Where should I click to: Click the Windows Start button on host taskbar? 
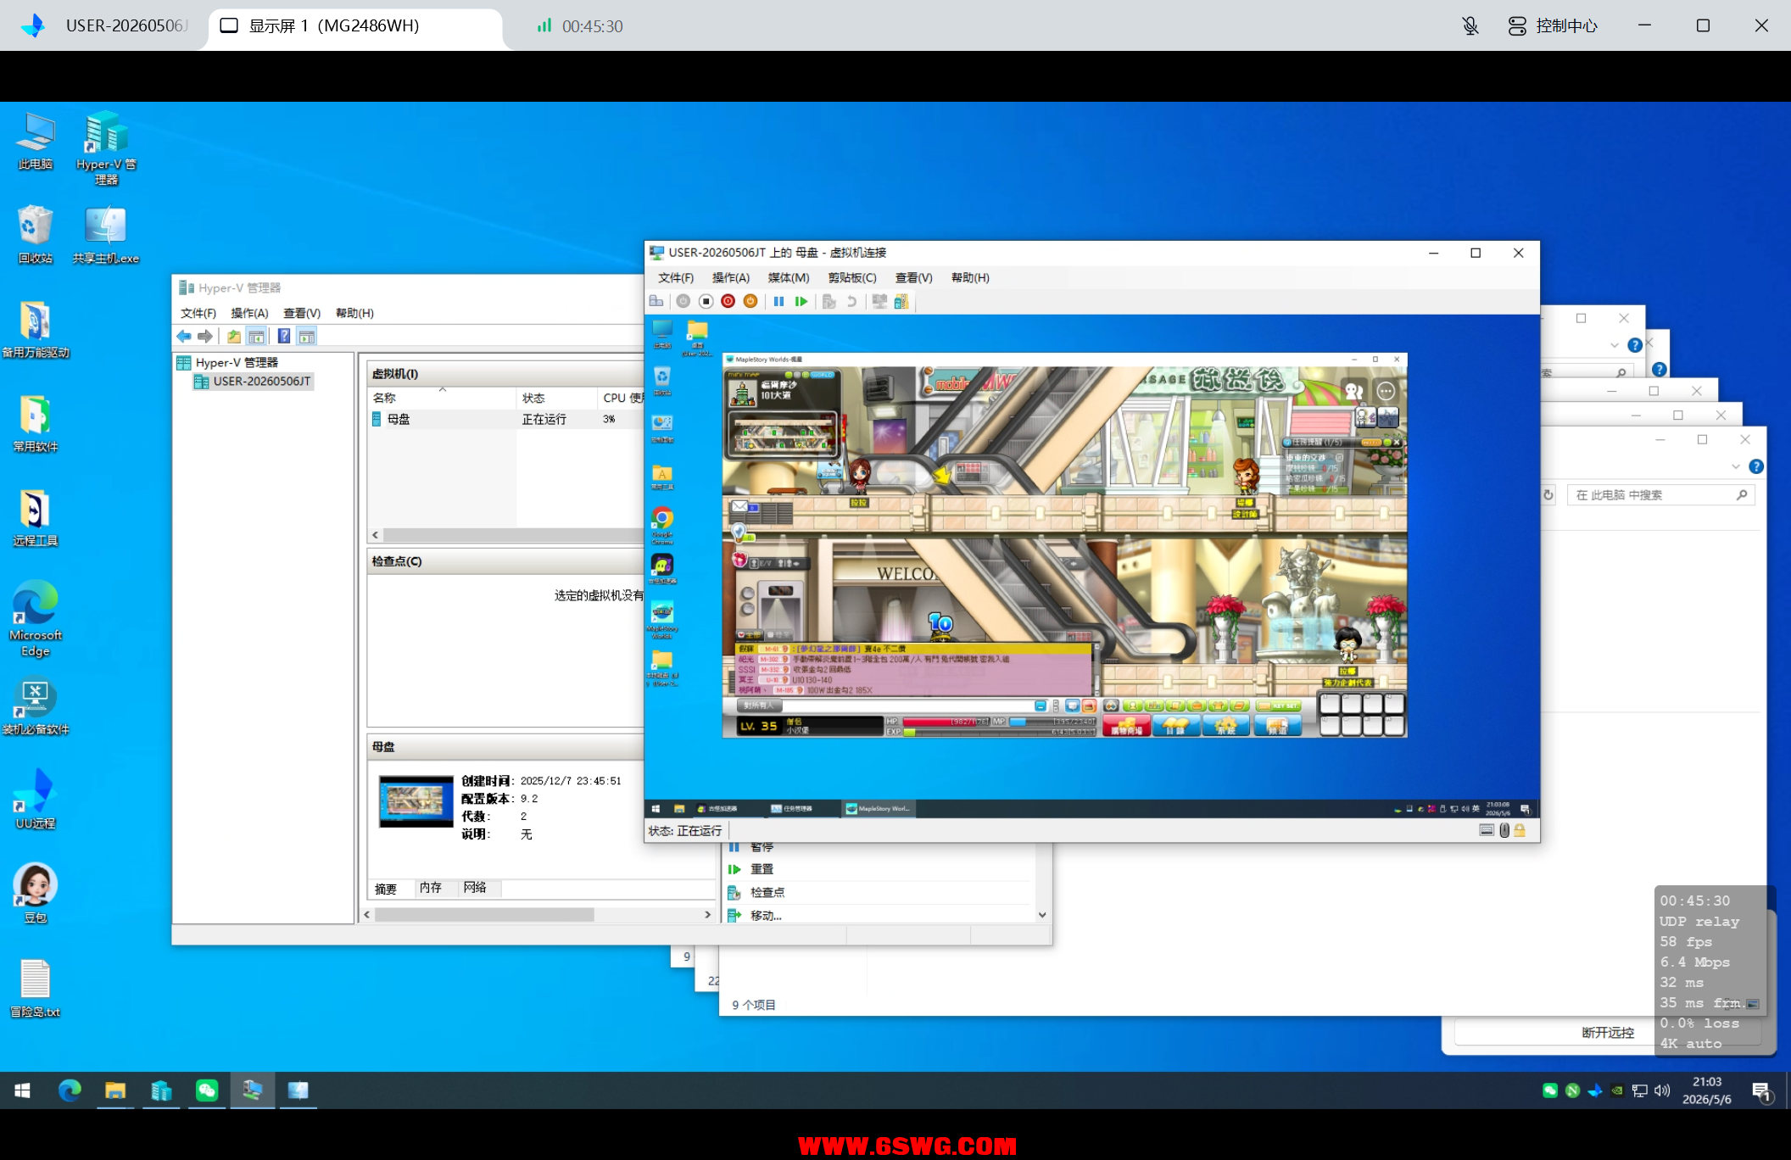click(x=23, y=1090)
